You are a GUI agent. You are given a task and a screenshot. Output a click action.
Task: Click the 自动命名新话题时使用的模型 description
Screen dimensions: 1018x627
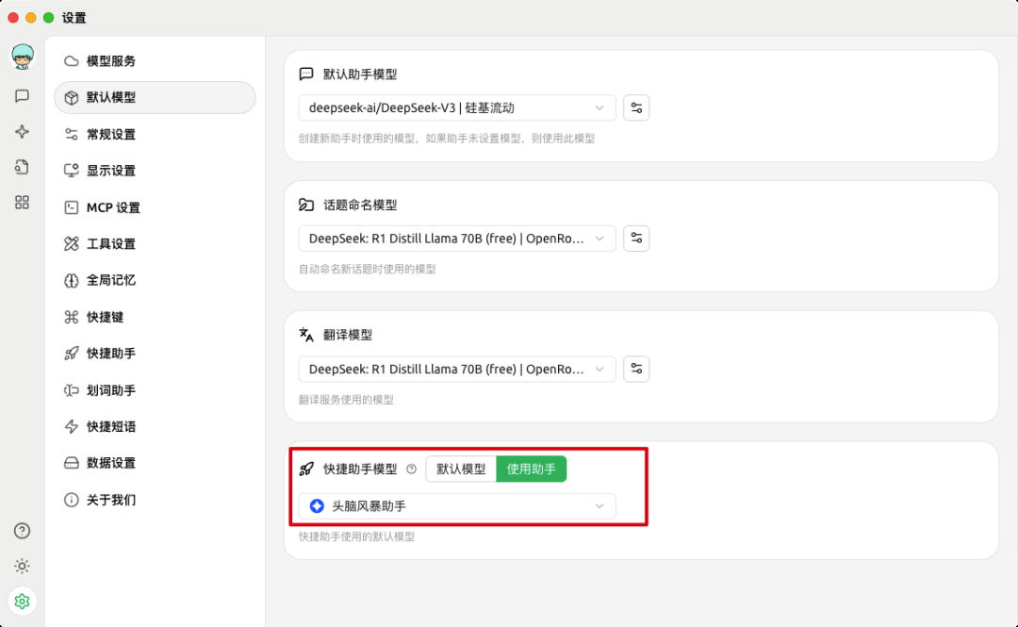point(367,269)
